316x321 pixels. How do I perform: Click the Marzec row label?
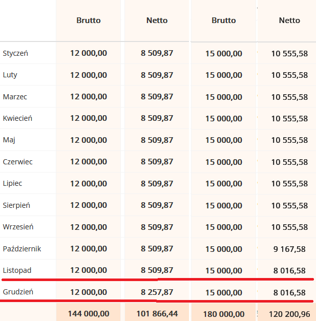(x=15, y=97)
